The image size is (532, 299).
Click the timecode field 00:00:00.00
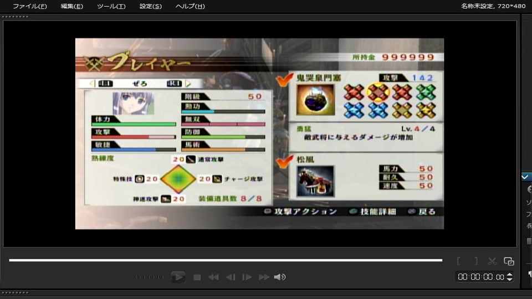(x=481, y=277)
